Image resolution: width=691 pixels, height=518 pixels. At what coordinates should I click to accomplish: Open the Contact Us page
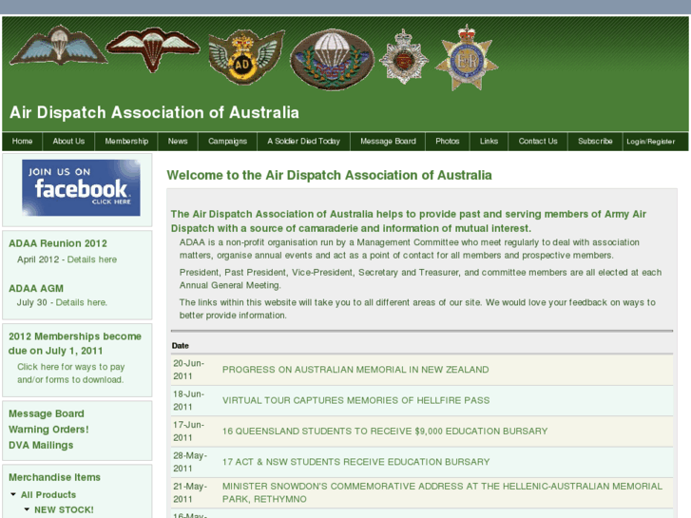[x=538, y=141]
